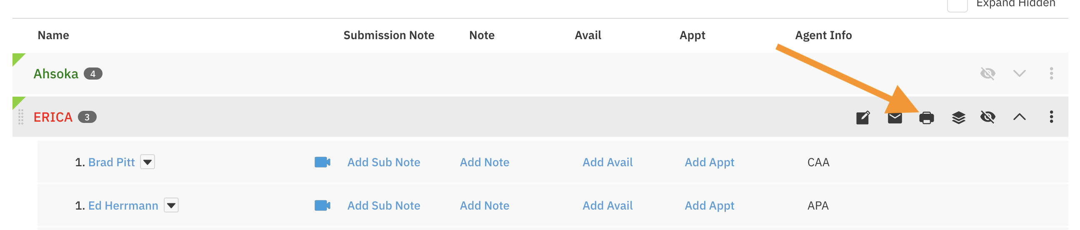The height and width of the screenshot is (230, 1080).
Task: Open the dropdown next to Brad Pitt
Action: [x=147, y=162]
